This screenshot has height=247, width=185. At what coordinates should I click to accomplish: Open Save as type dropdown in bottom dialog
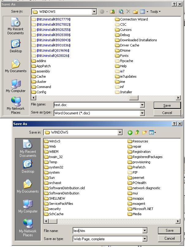(x=145, y=239)
